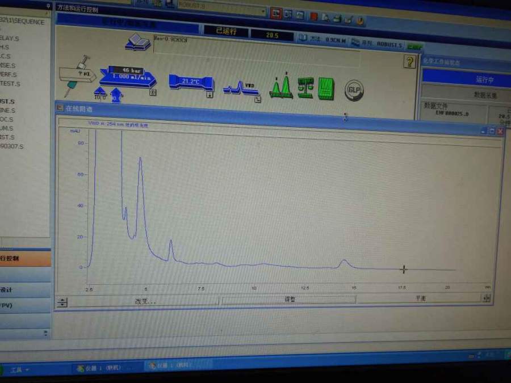The height and width of the screenshot is (383, 511).
Task: Click the expand chevron at the navigation pane bottom
Action: 45,333
